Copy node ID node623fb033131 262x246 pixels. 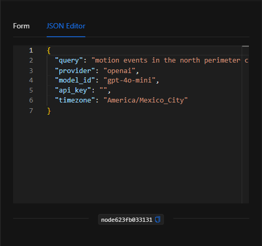click(158, 219)
